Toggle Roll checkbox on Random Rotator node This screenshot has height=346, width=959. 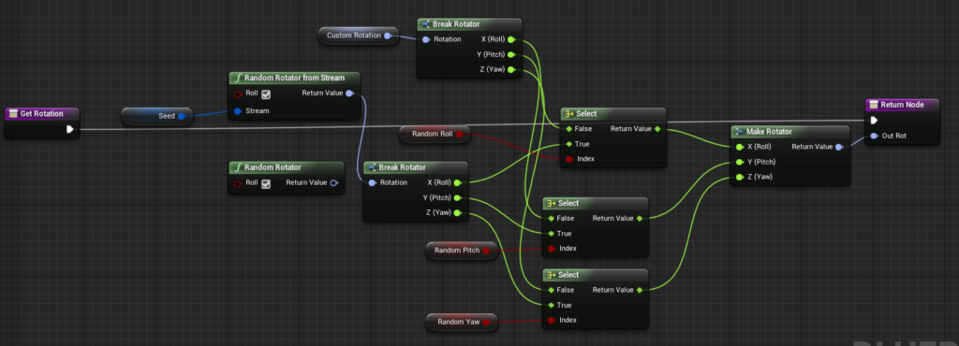(x=266, y=183)
